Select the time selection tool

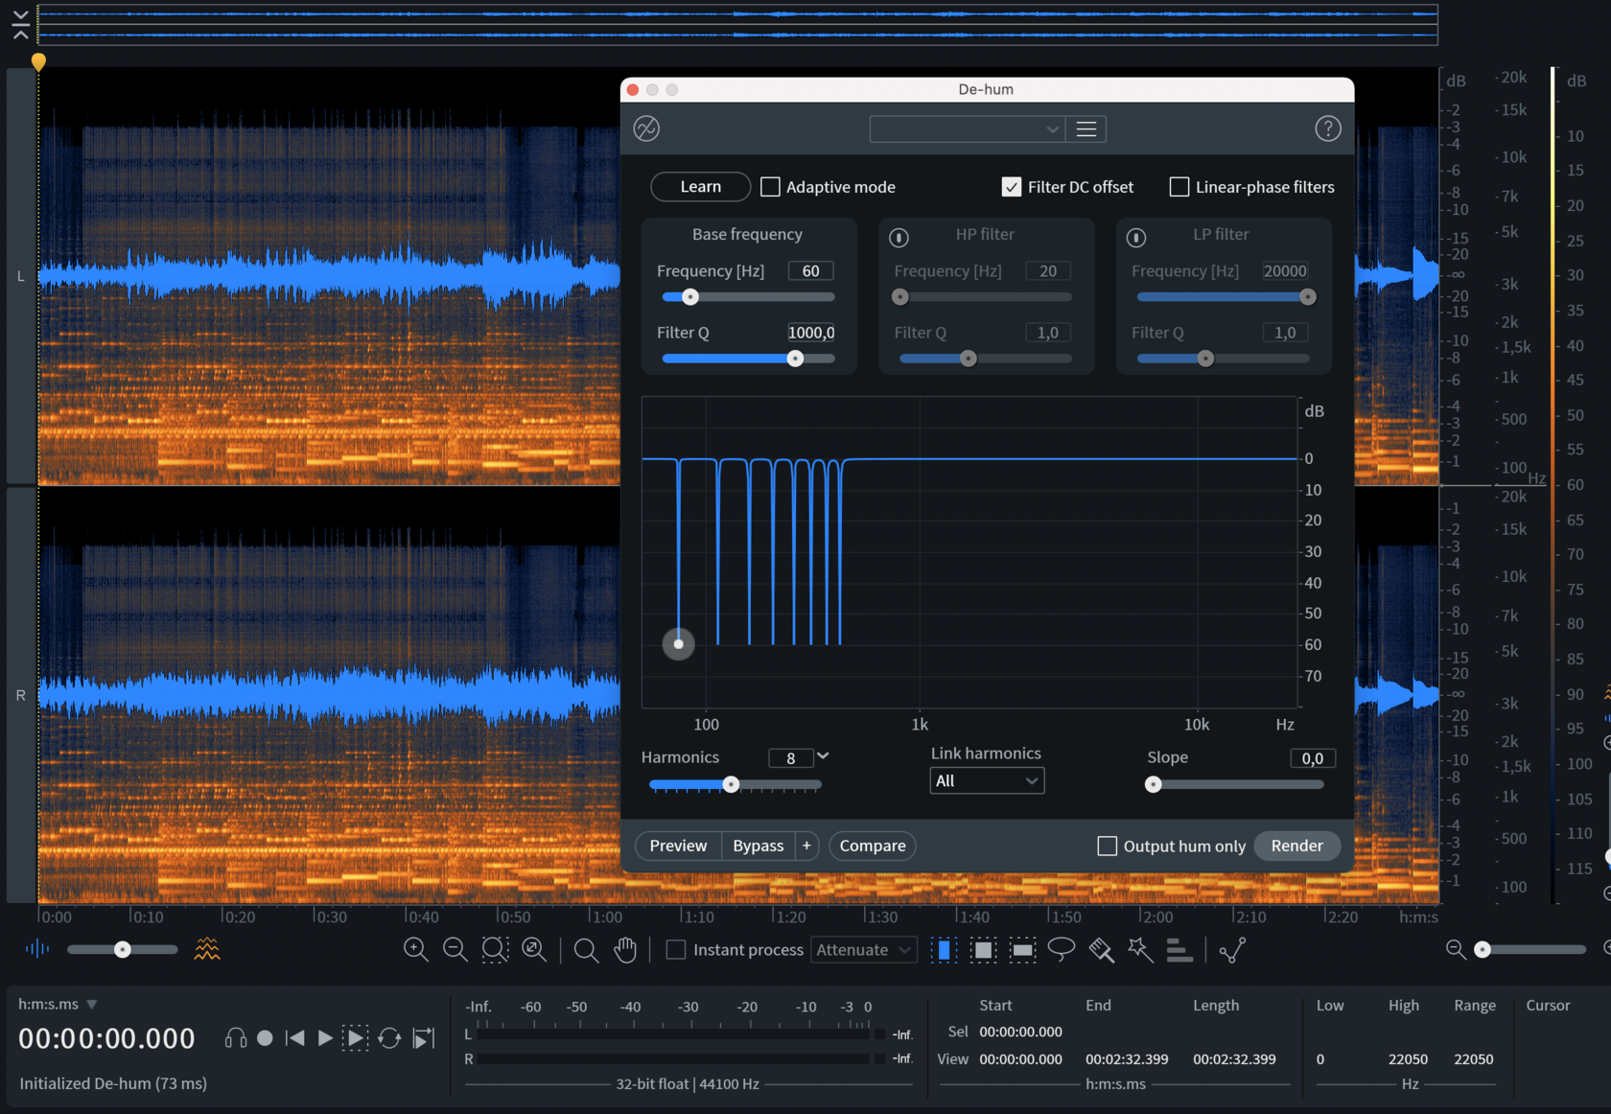point(944,949)
